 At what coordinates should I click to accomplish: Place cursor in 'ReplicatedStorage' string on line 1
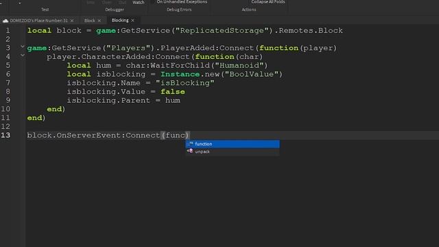click(x=222, y=30)
